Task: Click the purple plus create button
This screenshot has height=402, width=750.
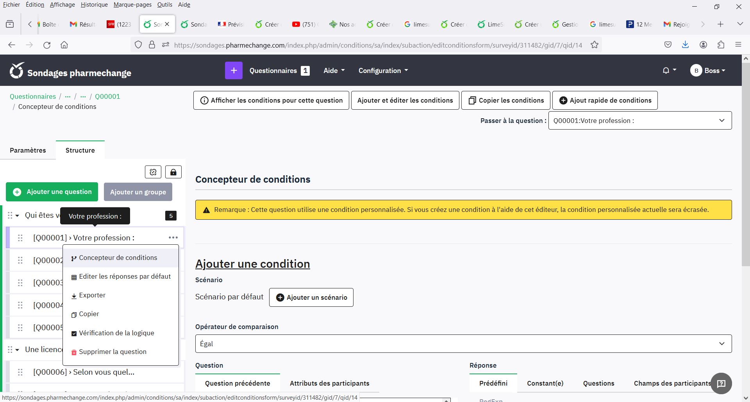Action: 234,71
